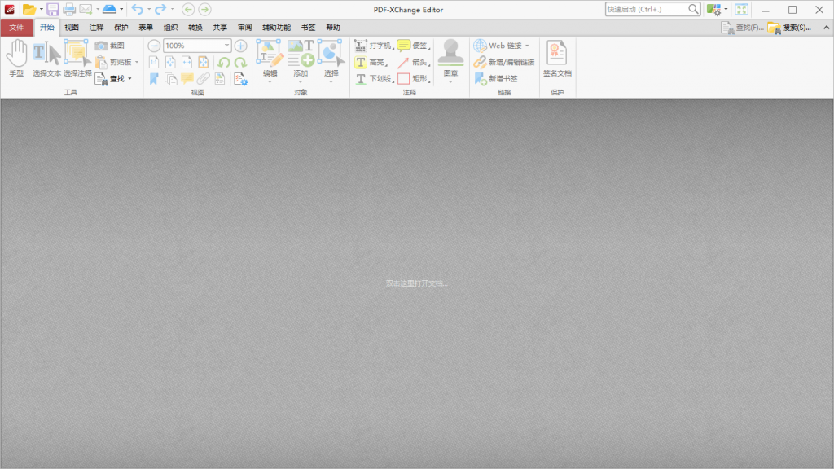Click the Search (搜索(S)...) button
This screenshot has height=469, width=834.
click(x=789, y=27)
